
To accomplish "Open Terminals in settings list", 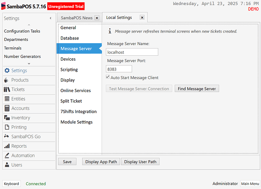I will click(x=13, y=48).
